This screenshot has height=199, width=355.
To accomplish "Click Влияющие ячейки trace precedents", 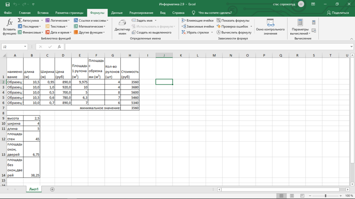I will tap(197, 20).
